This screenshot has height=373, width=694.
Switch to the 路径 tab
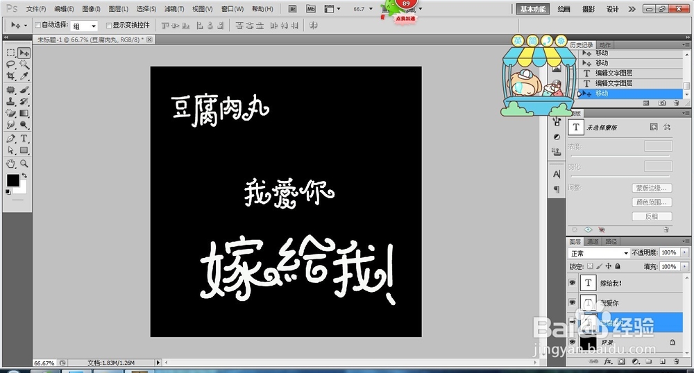(611, 242)
